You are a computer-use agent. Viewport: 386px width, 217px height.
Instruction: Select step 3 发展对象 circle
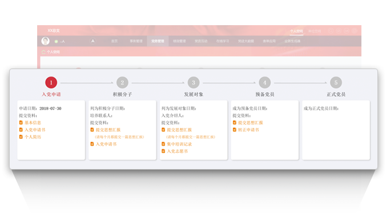194,82
